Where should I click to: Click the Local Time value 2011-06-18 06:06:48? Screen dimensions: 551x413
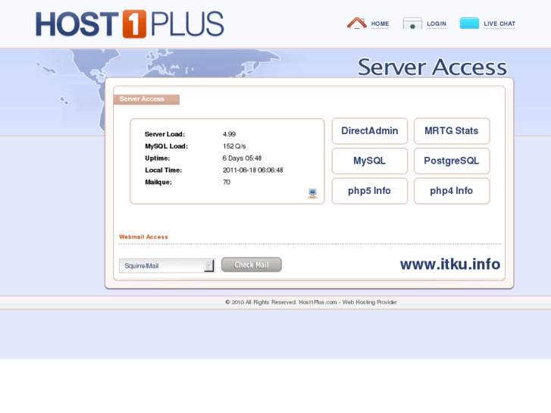point(252,170)
